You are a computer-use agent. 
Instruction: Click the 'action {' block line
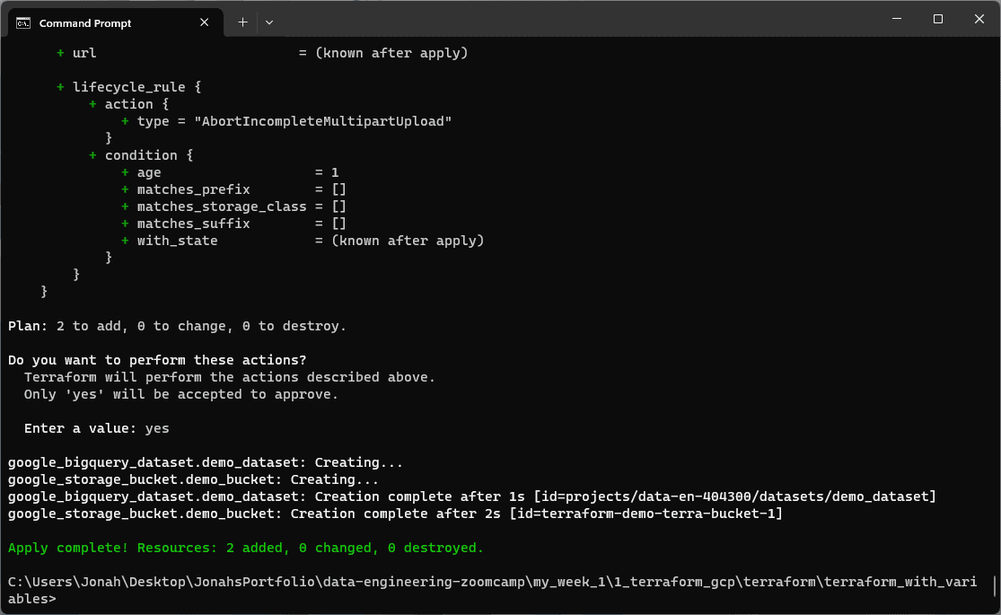(x=129, y=104)
